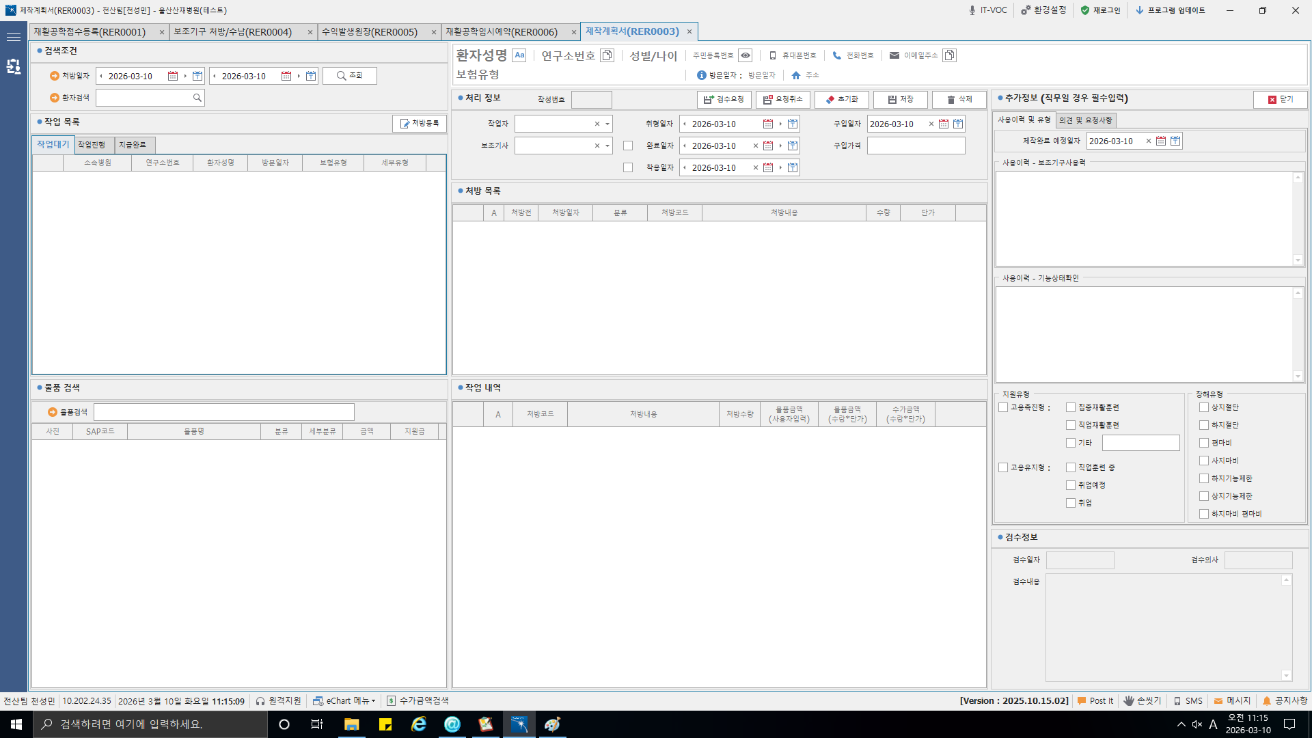Click the 처방등록 button
Screen dimensions: 1312x738
click(x=420, y=123)
